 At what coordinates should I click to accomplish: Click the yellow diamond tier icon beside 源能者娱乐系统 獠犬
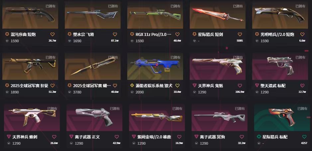tap(132, 85)
